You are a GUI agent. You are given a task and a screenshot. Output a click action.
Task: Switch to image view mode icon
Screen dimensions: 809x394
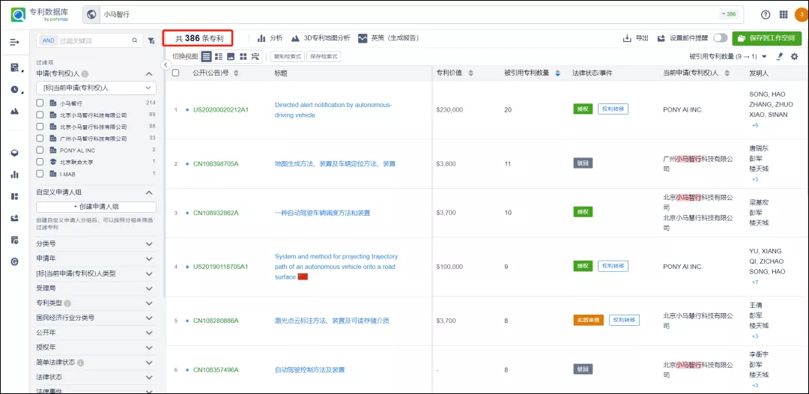pos(231,56)
